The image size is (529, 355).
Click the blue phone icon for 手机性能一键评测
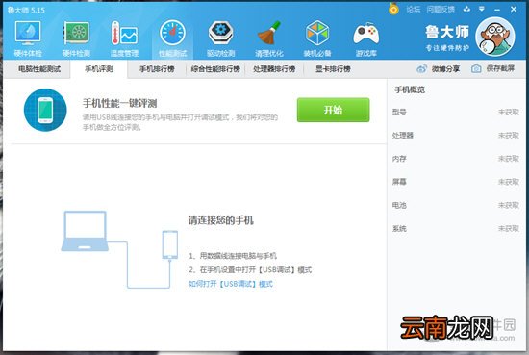pyautogui.click(x=45, y=110)
